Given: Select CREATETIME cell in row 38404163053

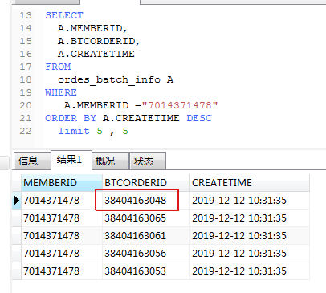Looking at the screenshot, I should click(x=250, y=271).
